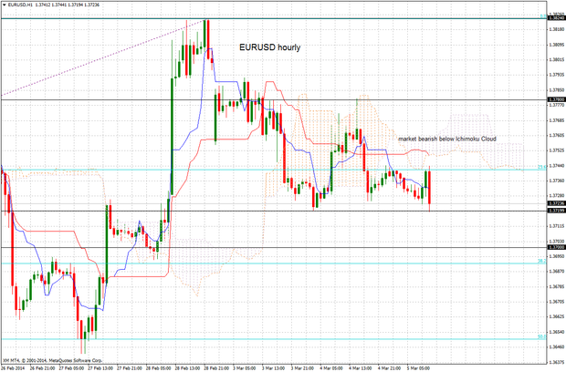This screenshot has height=372, width=566.
Task: Click the 1.37850 price scale value
Action: [x=556, y=89]
